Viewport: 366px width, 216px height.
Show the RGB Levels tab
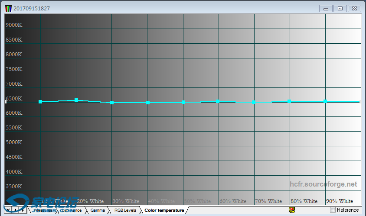pos(125,210)
